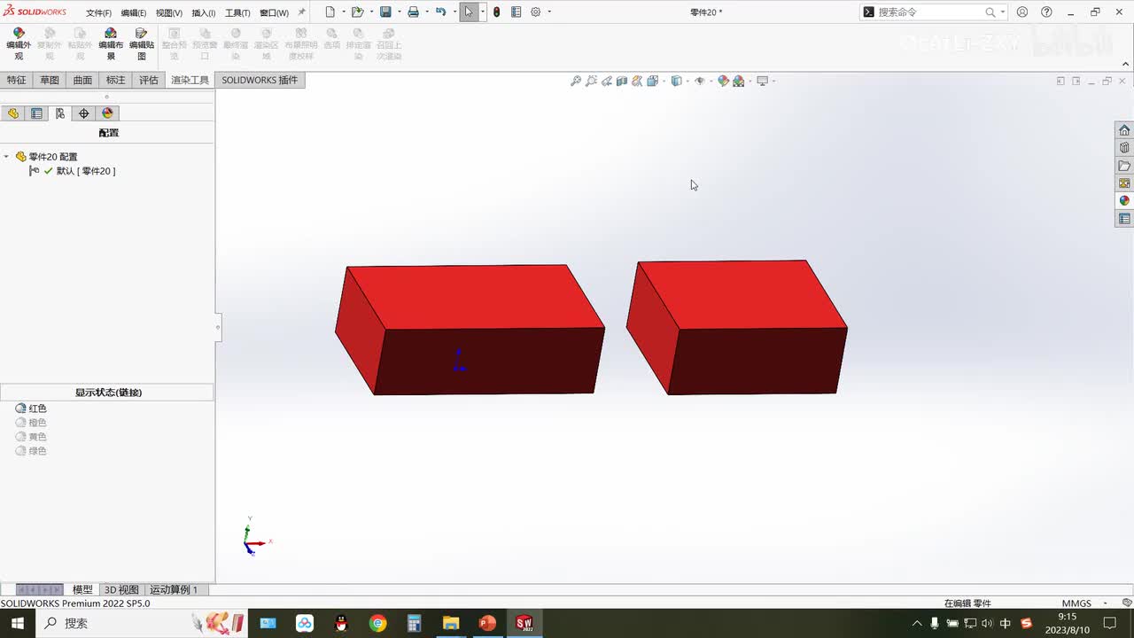Click the Display Style cube icon
The height and width of the screenshot is (638, 1134).
(x=676, y=82)
